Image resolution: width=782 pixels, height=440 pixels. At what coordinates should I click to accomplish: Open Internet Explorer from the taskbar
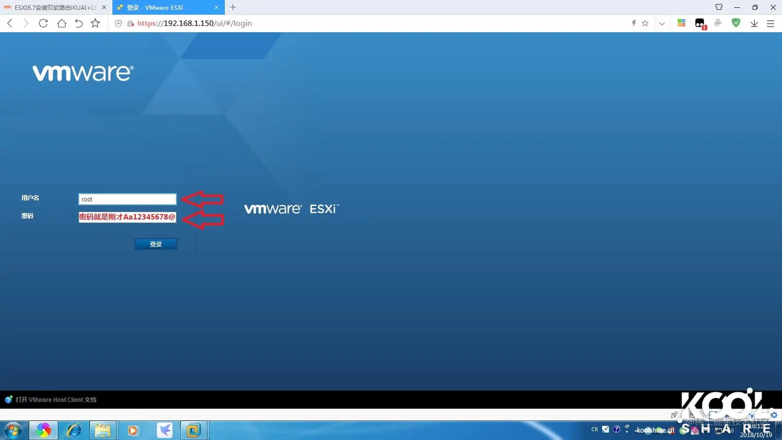click(x=73, y=430)
